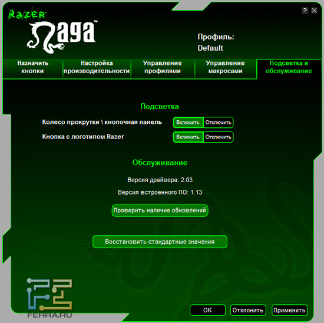This screenshot has width=324, height=323.
Task: Disable scroll wheel lighting with Отключить
Action: click(x=219, y=123)
